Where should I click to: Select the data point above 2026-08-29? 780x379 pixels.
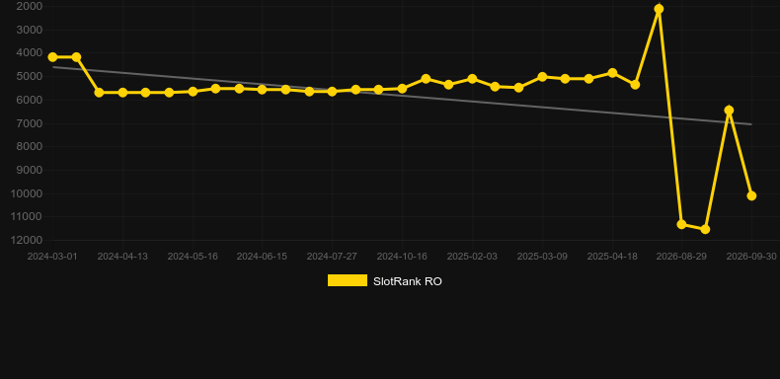pyautogui.click(x=681, y=224)
